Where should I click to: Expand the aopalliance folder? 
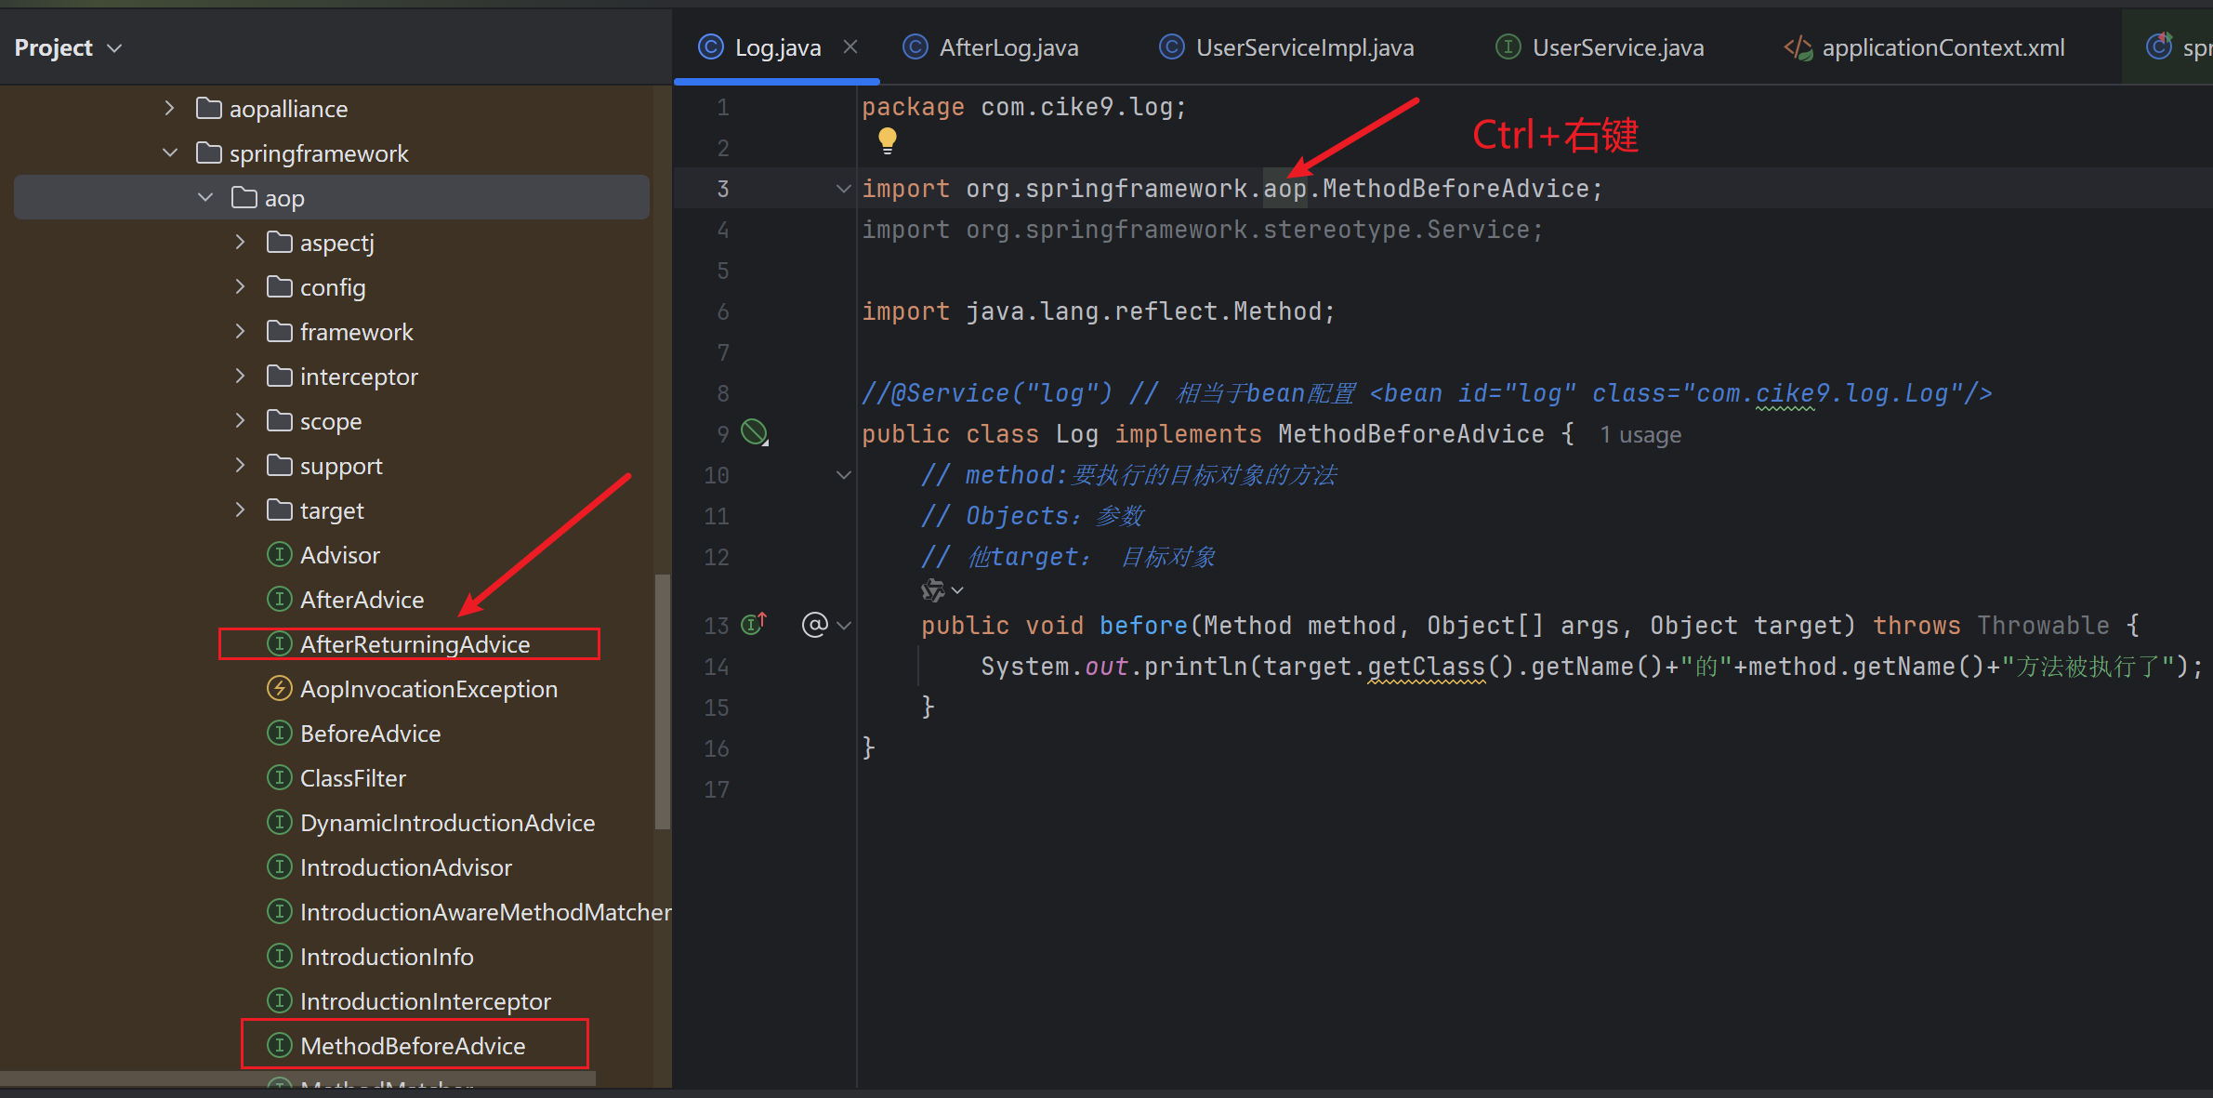169,108
